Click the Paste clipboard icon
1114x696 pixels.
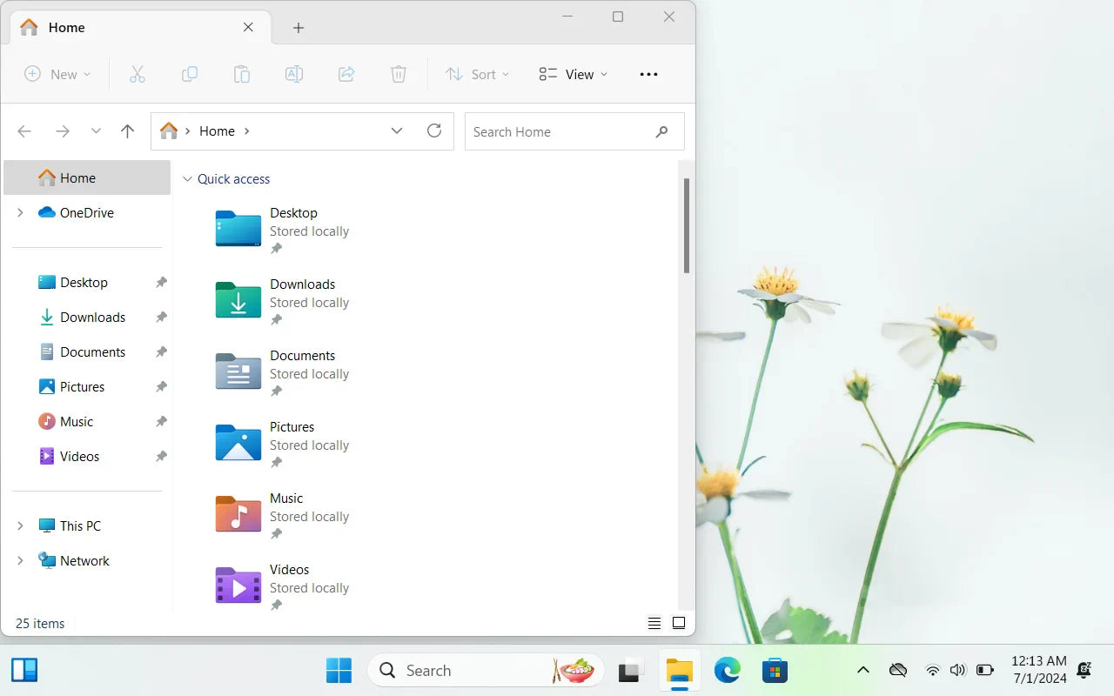click(242, 74)
